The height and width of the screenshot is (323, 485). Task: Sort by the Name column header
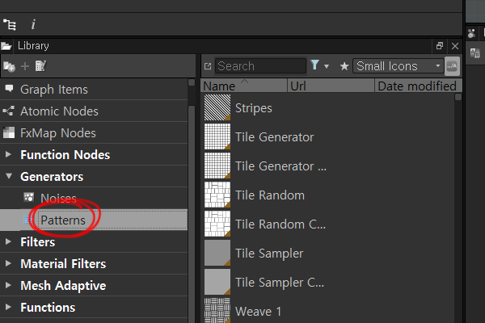click(x=244, y=86)
